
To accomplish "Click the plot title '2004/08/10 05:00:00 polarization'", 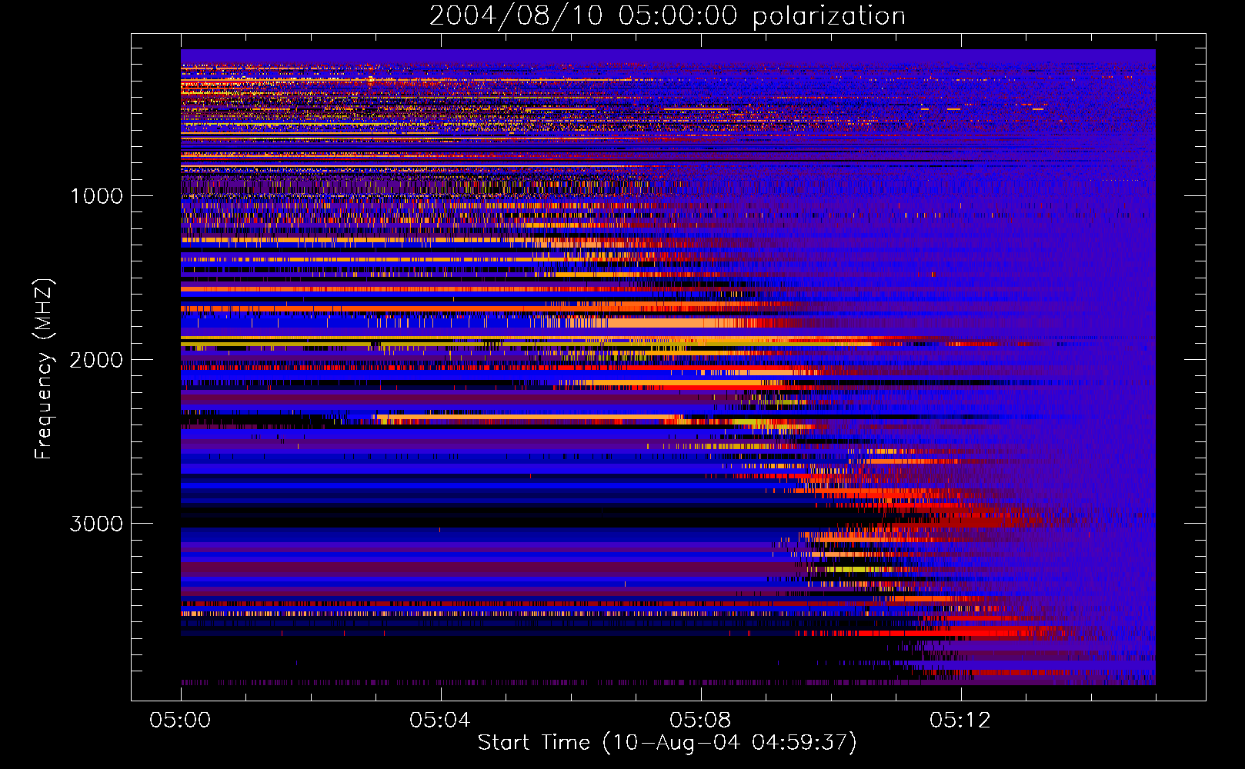I will pos(667,16).
